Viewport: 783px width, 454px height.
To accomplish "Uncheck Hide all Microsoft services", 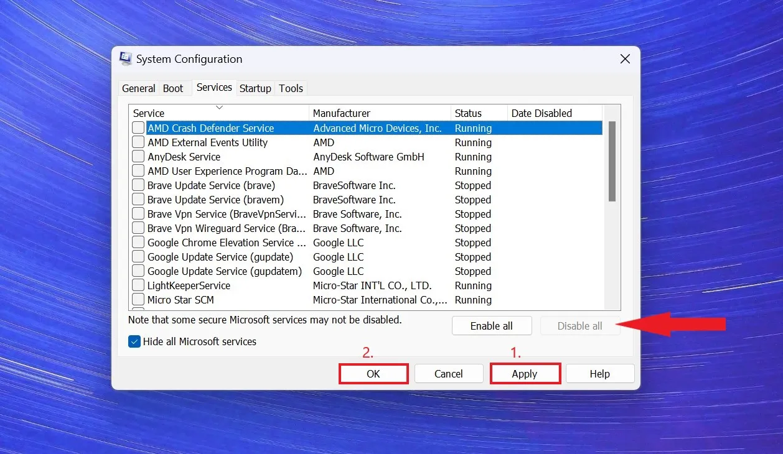I will [134, 341].
